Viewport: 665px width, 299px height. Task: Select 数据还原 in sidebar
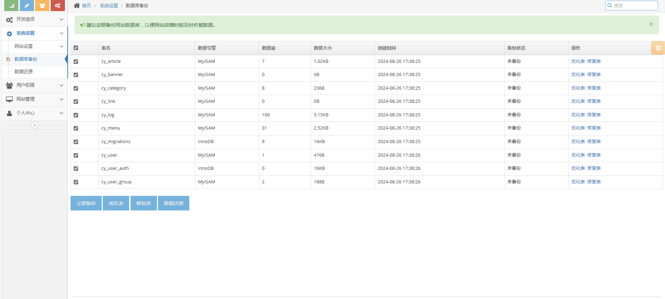(34, 72)
